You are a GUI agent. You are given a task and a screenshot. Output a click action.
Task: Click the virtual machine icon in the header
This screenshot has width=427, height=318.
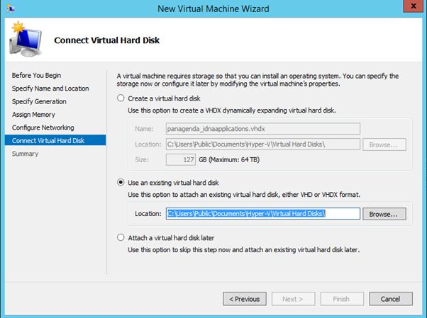tap(24, 40)
